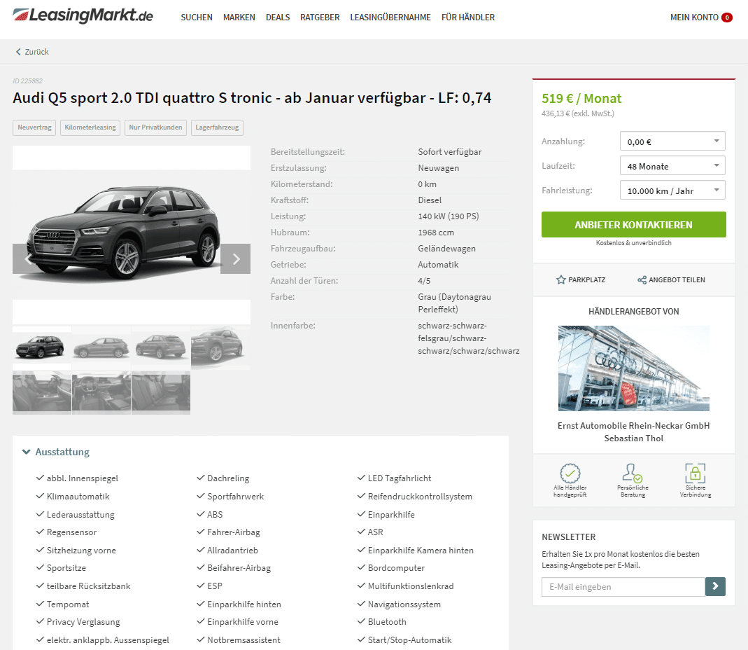Open the Laufzeit 48 Monate dropdown
The image size is (748, 650).
[x=672, y=166]
